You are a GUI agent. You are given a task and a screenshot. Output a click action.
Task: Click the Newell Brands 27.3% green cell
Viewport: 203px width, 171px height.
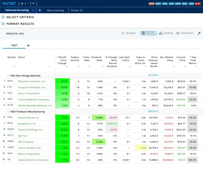(62, 118)
